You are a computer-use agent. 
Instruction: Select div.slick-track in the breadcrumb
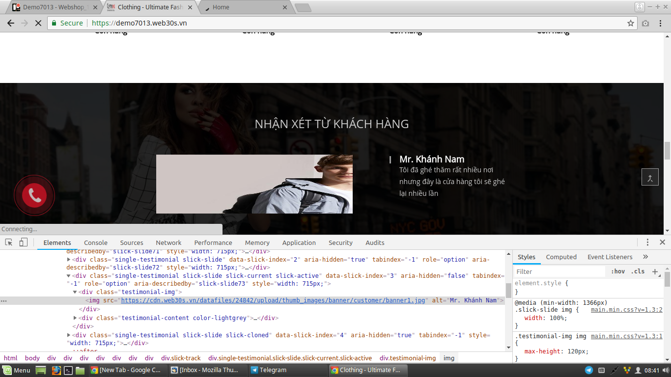click(x=181, y=358)
